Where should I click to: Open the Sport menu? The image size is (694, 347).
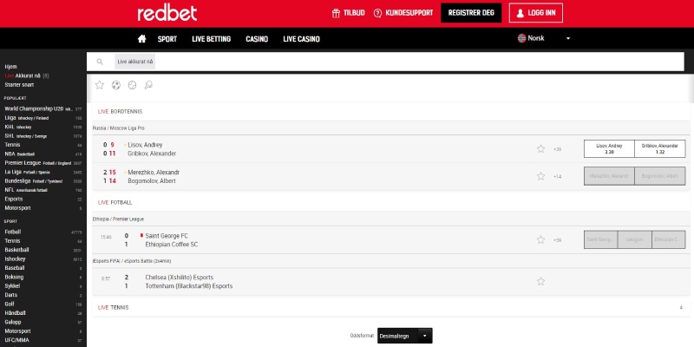point(167,39)
